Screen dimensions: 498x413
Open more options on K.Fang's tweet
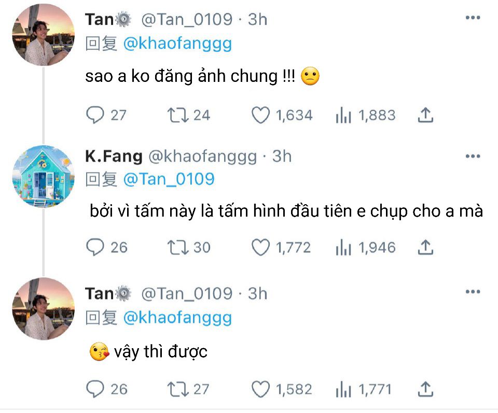(x=472, y=156)
